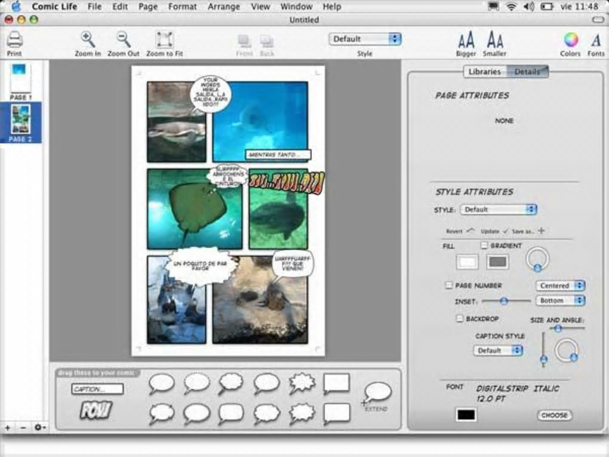
Task: Expand the Centered alignment dropdown
Action: [x=560, y=286]
